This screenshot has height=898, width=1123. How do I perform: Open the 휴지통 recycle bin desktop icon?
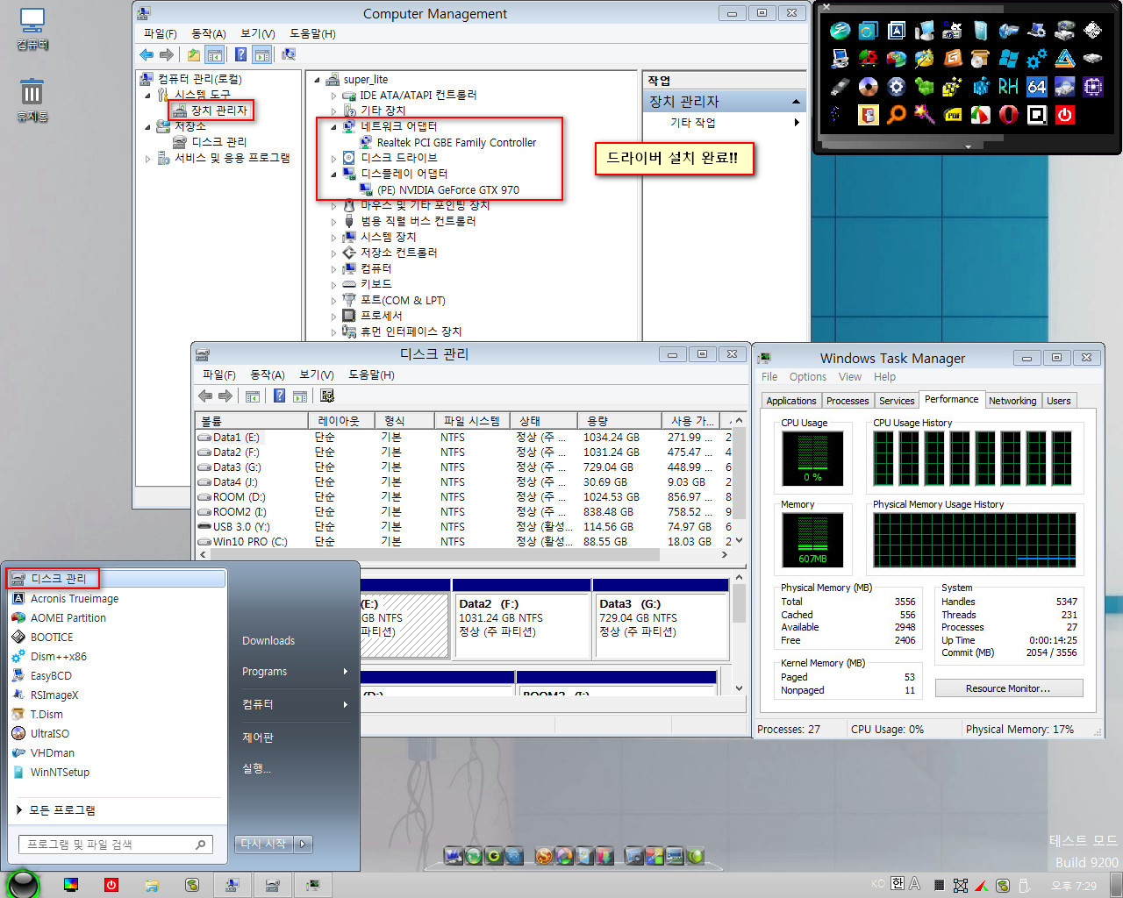click(32, 100)
